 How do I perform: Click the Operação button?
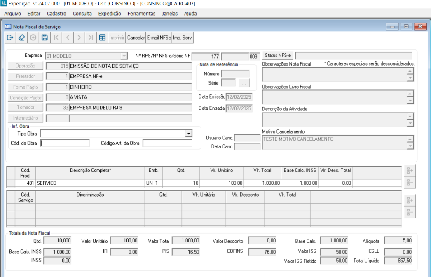(x=25, y=66)
